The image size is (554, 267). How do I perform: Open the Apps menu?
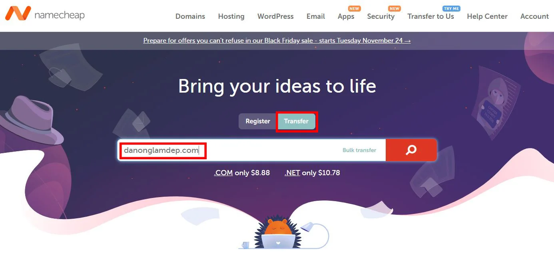(x=345, y=16)
